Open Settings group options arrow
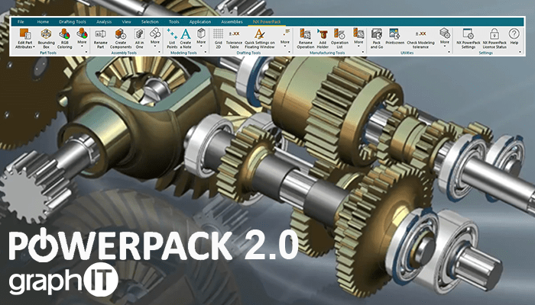This screenshot has width=535, height=305. (x=520, y=53)
